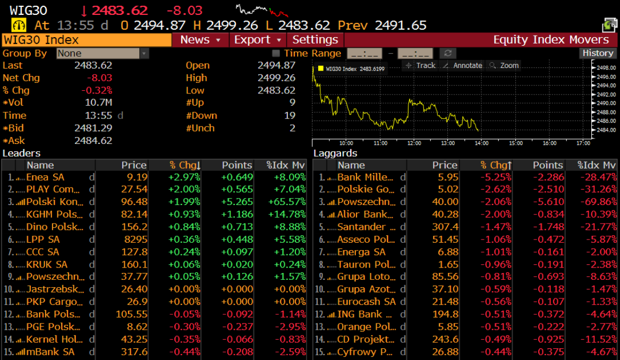Click the volume bars icon for Kernel Hol…
The image size is (620, 360).
pos(20,340)
